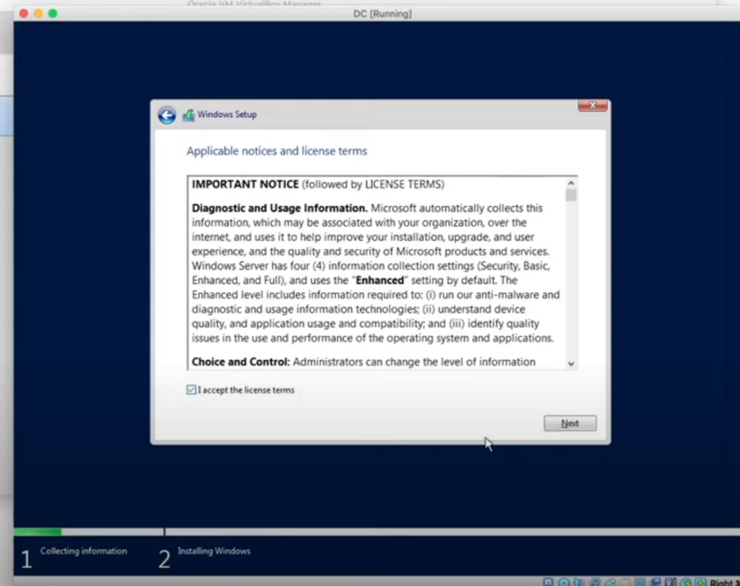This screenshot has width=740, height=586.
Task: Click inside the license terms text box
Action: [376, 275]
